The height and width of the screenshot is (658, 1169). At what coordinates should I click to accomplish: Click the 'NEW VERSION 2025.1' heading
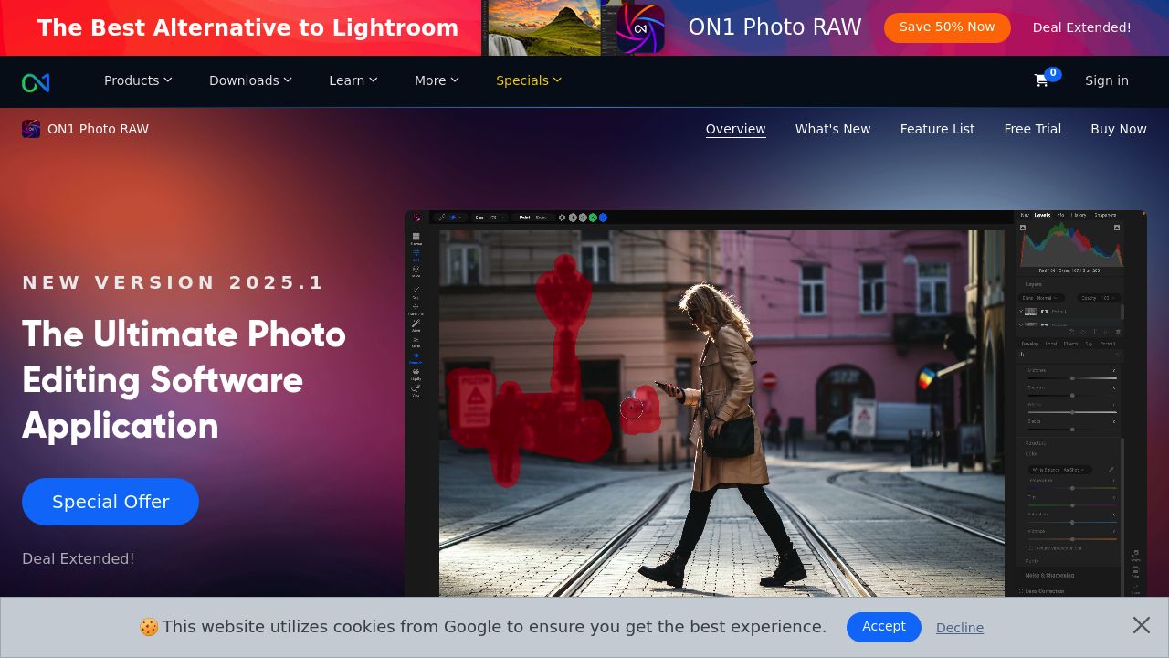[x=174, y=282]
